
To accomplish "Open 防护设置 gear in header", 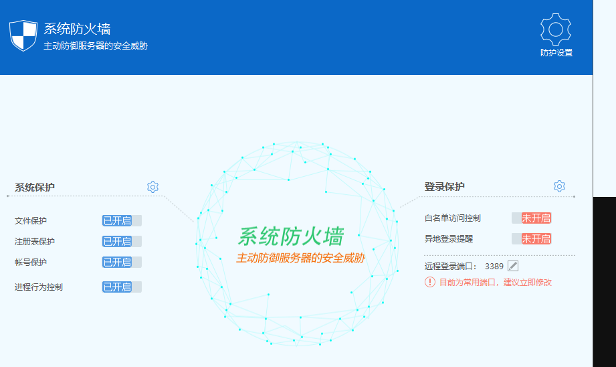I will (x=556, y=29).
